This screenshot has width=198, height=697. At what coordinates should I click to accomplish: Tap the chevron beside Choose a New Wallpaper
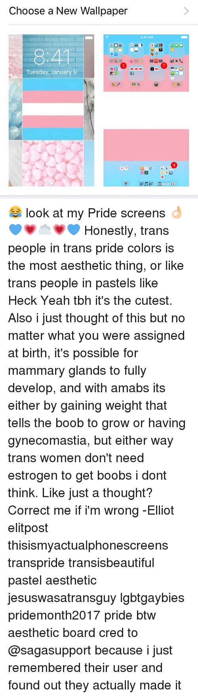186,11
